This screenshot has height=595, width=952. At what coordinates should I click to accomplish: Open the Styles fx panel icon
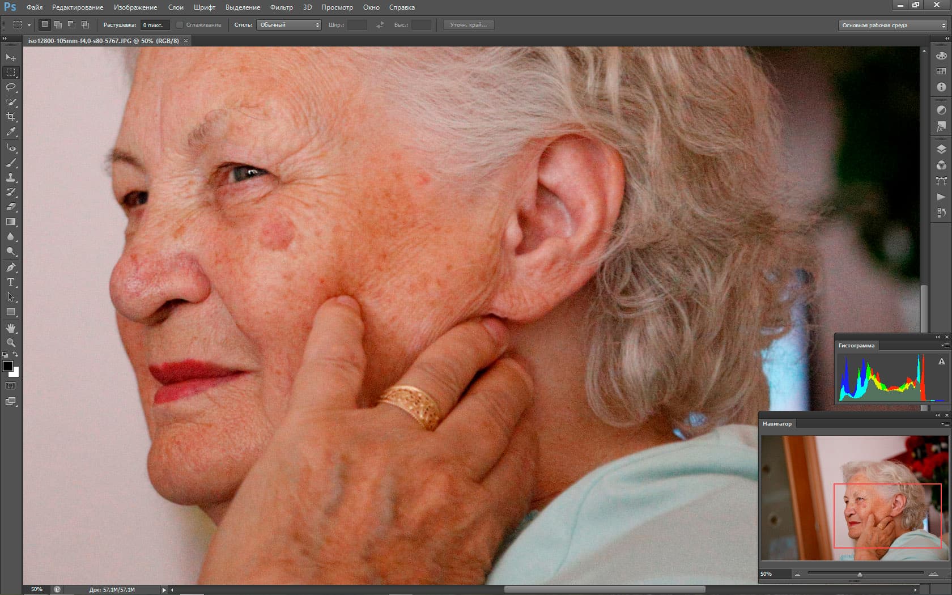click(x=941, y=126)
